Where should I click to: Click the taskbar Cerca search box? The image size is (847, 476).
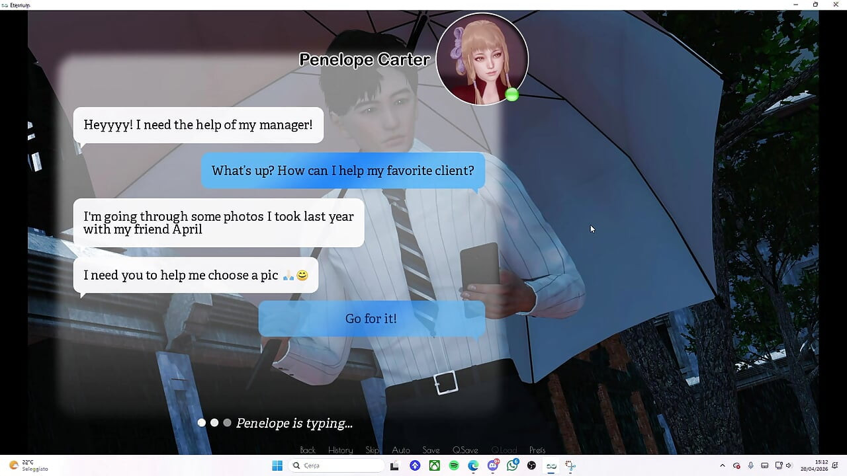click(336, 465)
